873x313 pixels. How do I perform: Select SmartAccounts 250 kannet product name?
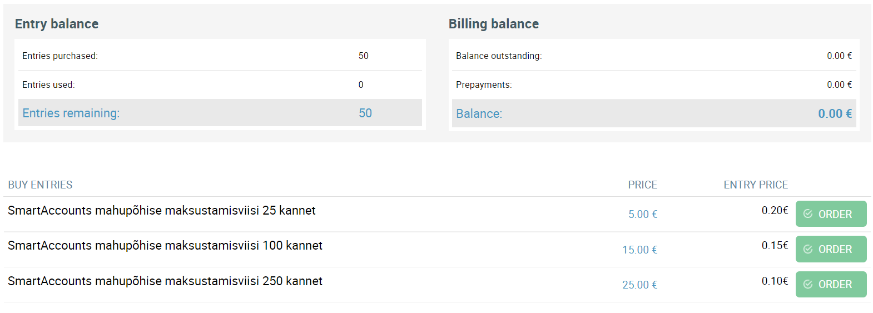[165, 281]
